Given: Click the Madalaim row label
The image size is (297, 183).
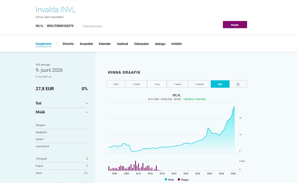Looking at the screenshot, I should click(41, 132).
